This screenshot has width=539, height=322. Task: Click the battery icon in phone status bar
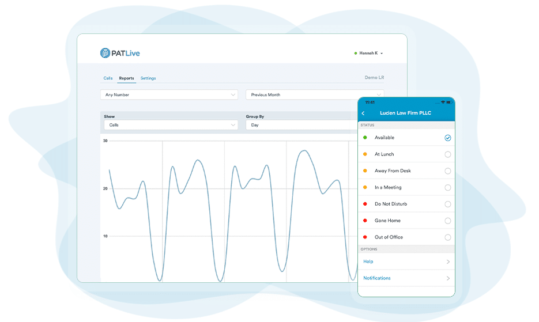[449, 103]
